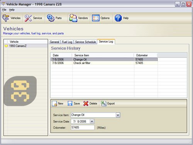This screenshot has height=145, width=193.
Task: Open the Help menu in menu bar
Action: coord(12,10)
